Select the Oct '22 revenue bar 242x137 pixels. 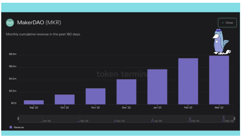(x=65, y=99)
